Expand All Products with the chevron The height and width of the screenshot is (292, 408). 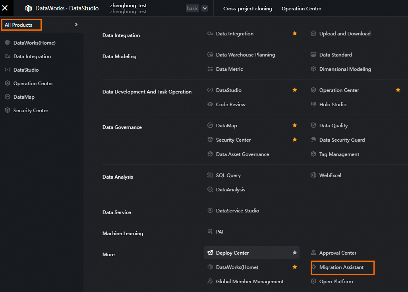point(76,25)
